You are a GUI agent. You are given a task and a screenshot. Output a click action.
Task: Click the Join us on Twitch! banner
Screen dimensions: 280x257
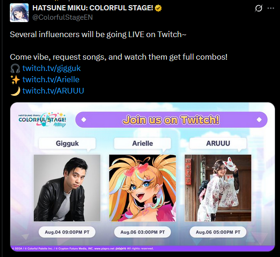171,120
